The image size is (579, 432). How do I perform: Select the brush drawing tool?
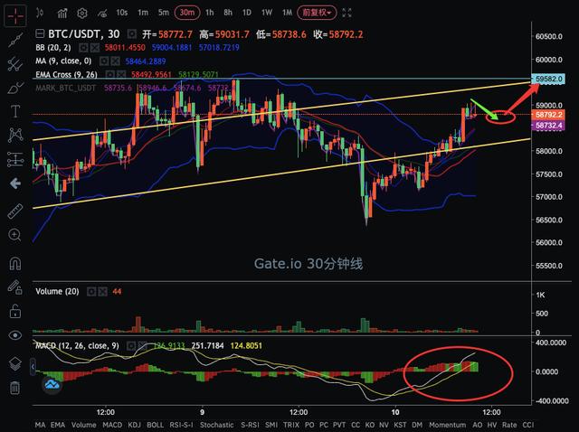coord(15,89)
